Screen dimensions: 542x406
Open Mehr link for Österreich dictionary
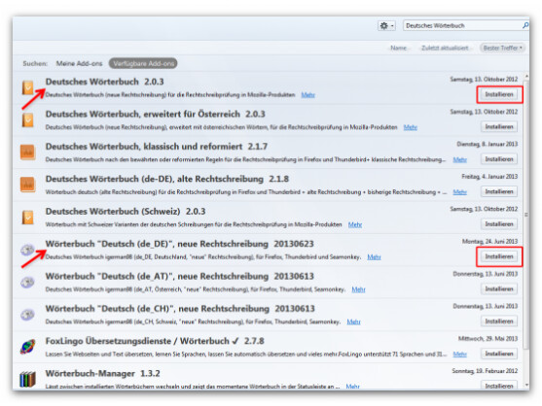[x=411, y=127]
